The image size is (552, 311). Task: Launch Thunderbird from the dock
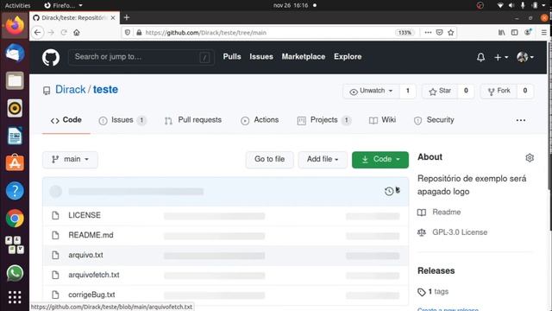(15, 54)
